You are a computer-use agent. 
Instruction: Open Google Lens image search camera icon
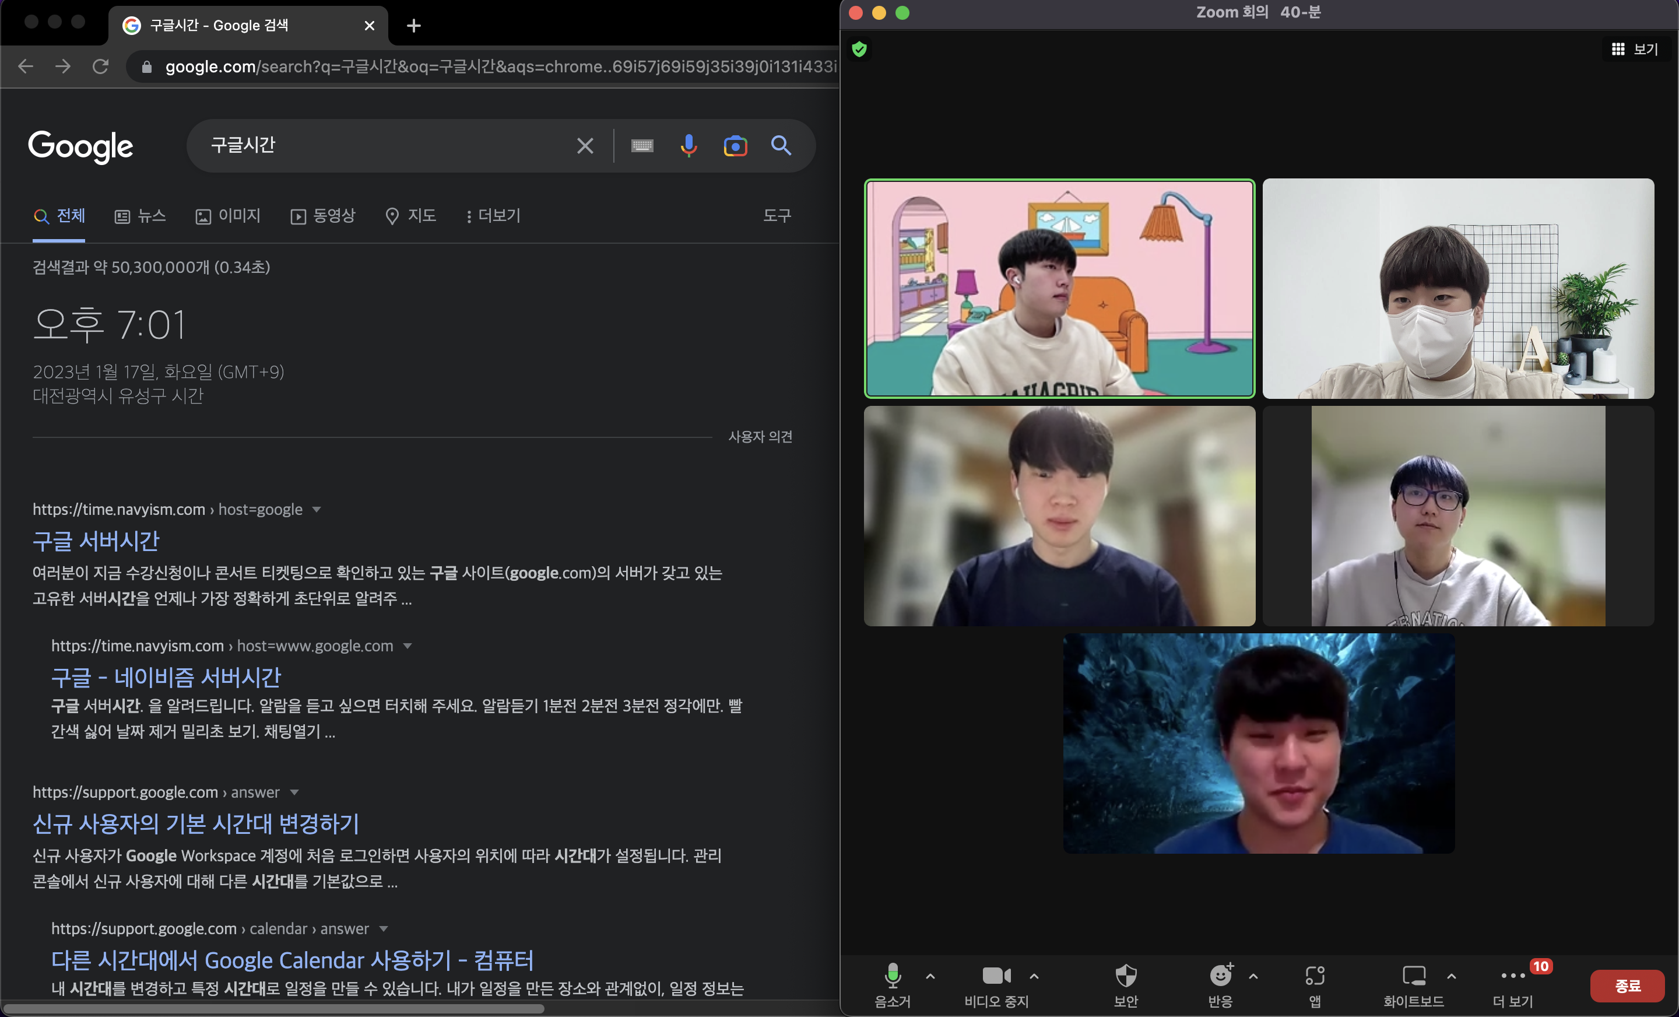coord(735,146)
